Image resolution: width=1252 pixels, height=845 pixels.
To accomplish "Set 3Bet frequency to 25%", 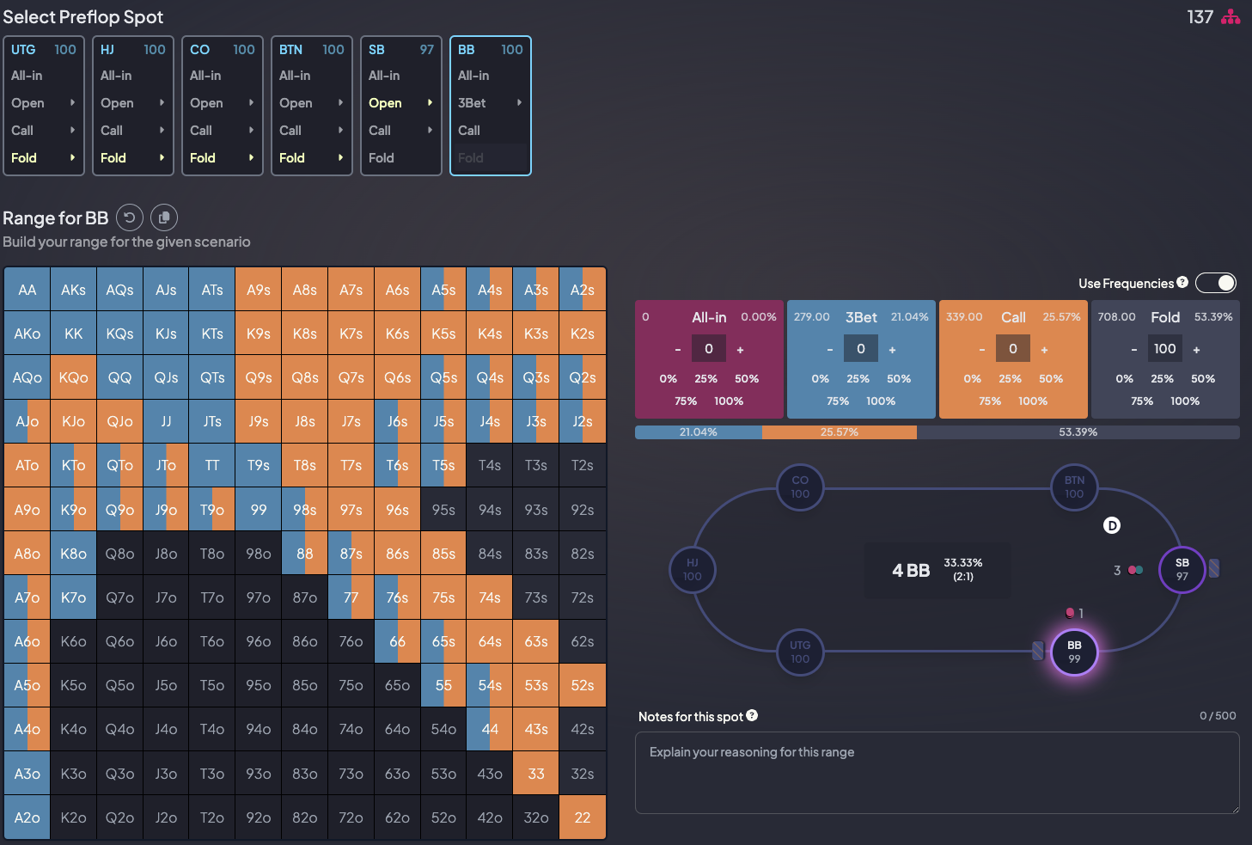I will [x=858, y=378].
